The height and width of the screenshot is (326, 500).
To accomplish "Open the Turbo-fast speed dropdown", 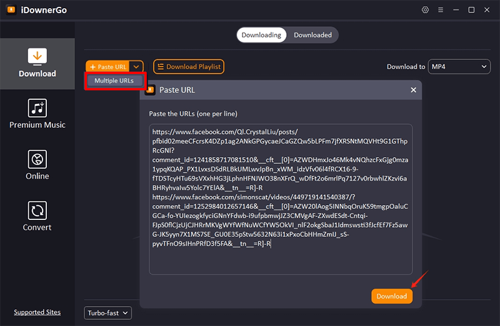I will pyautogui.click(x=107, y=313).
